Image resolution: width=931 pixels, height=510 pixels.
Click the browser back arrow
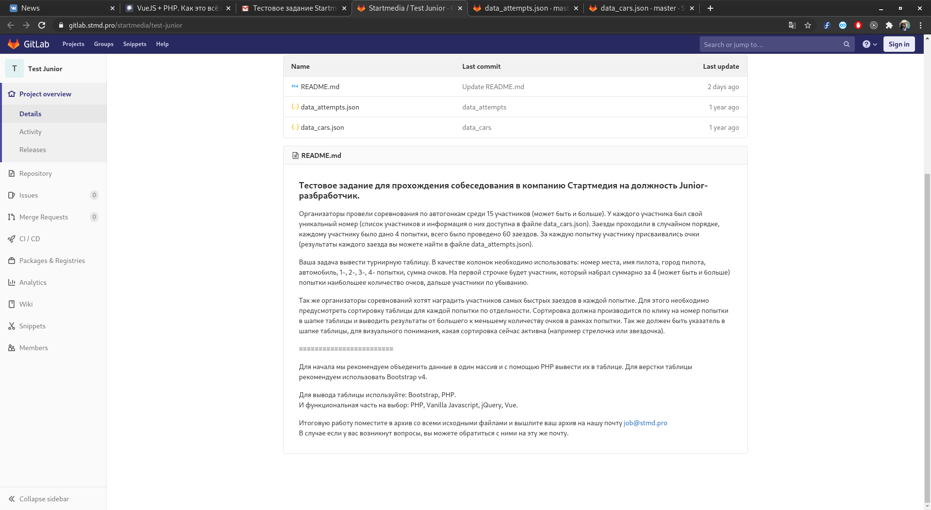coord(11,25)
